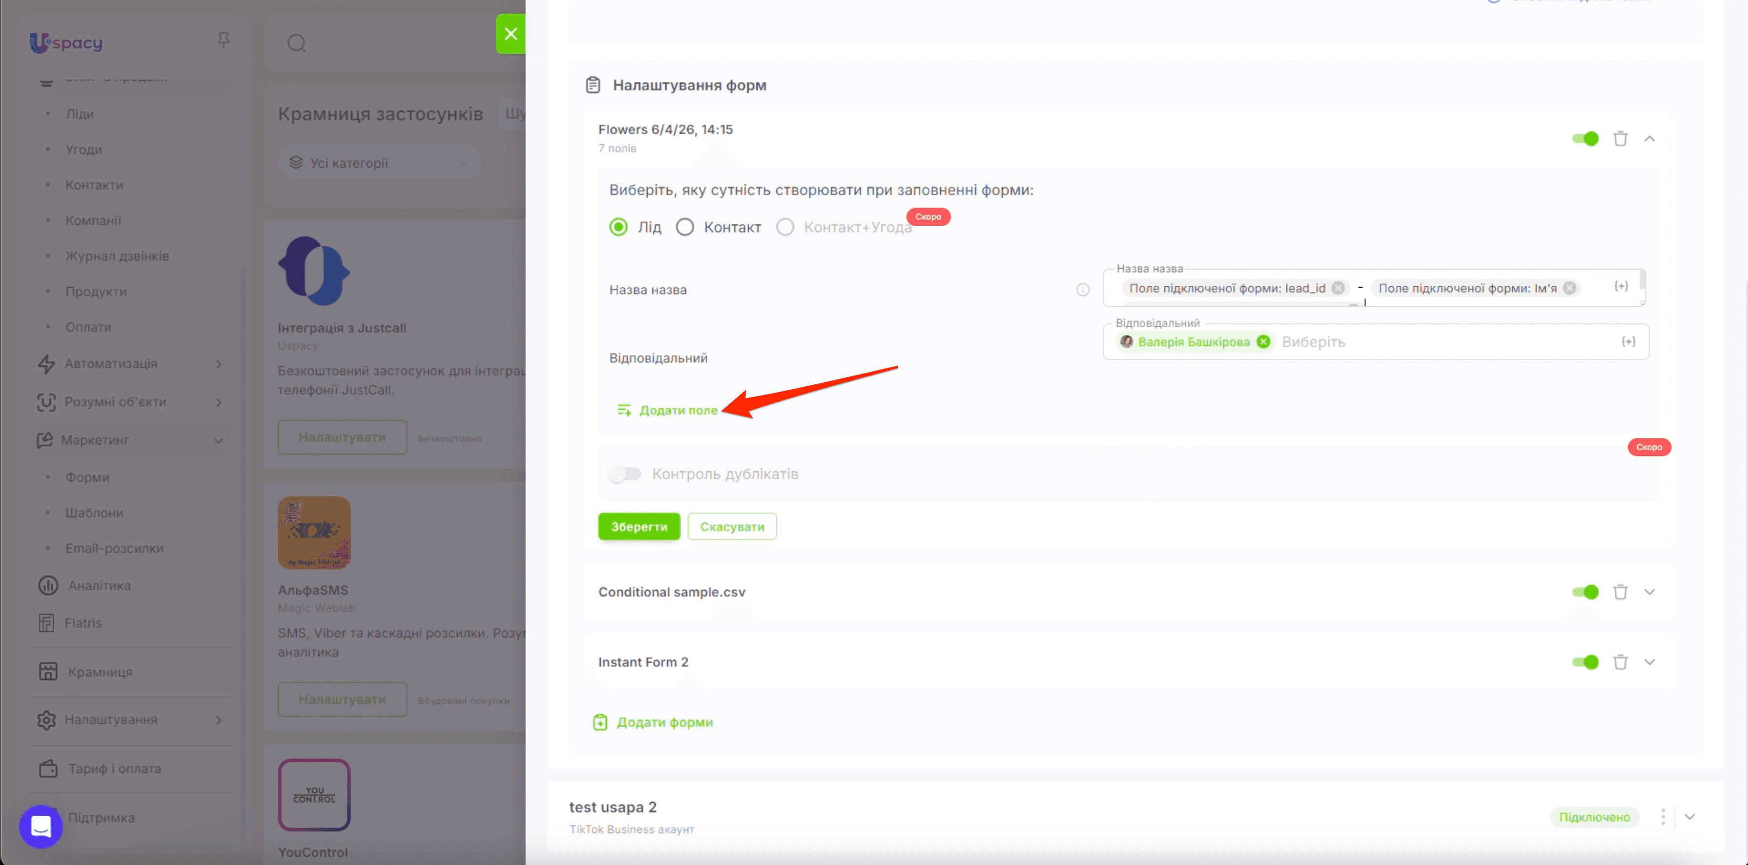Viewport: 1748px width, 865px height.
Task: Turn off the Instant Form 2 toggle
Action: (1585, 662)
